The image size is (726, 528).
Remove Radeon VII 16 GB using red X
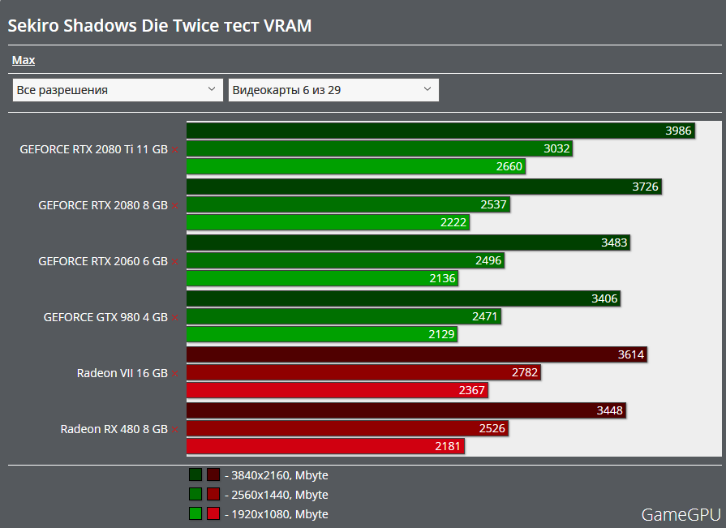tap(174, 374)
